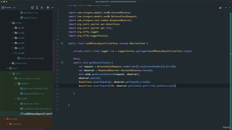Viewport: 232px width, 130px height.
Task: Expand the sec05 folder
Action: [x=13, y=48]
